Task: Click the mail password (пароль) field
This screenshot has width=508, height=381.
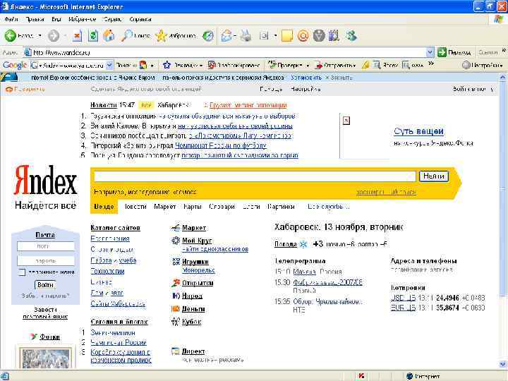Action: (x=45, y=261)
